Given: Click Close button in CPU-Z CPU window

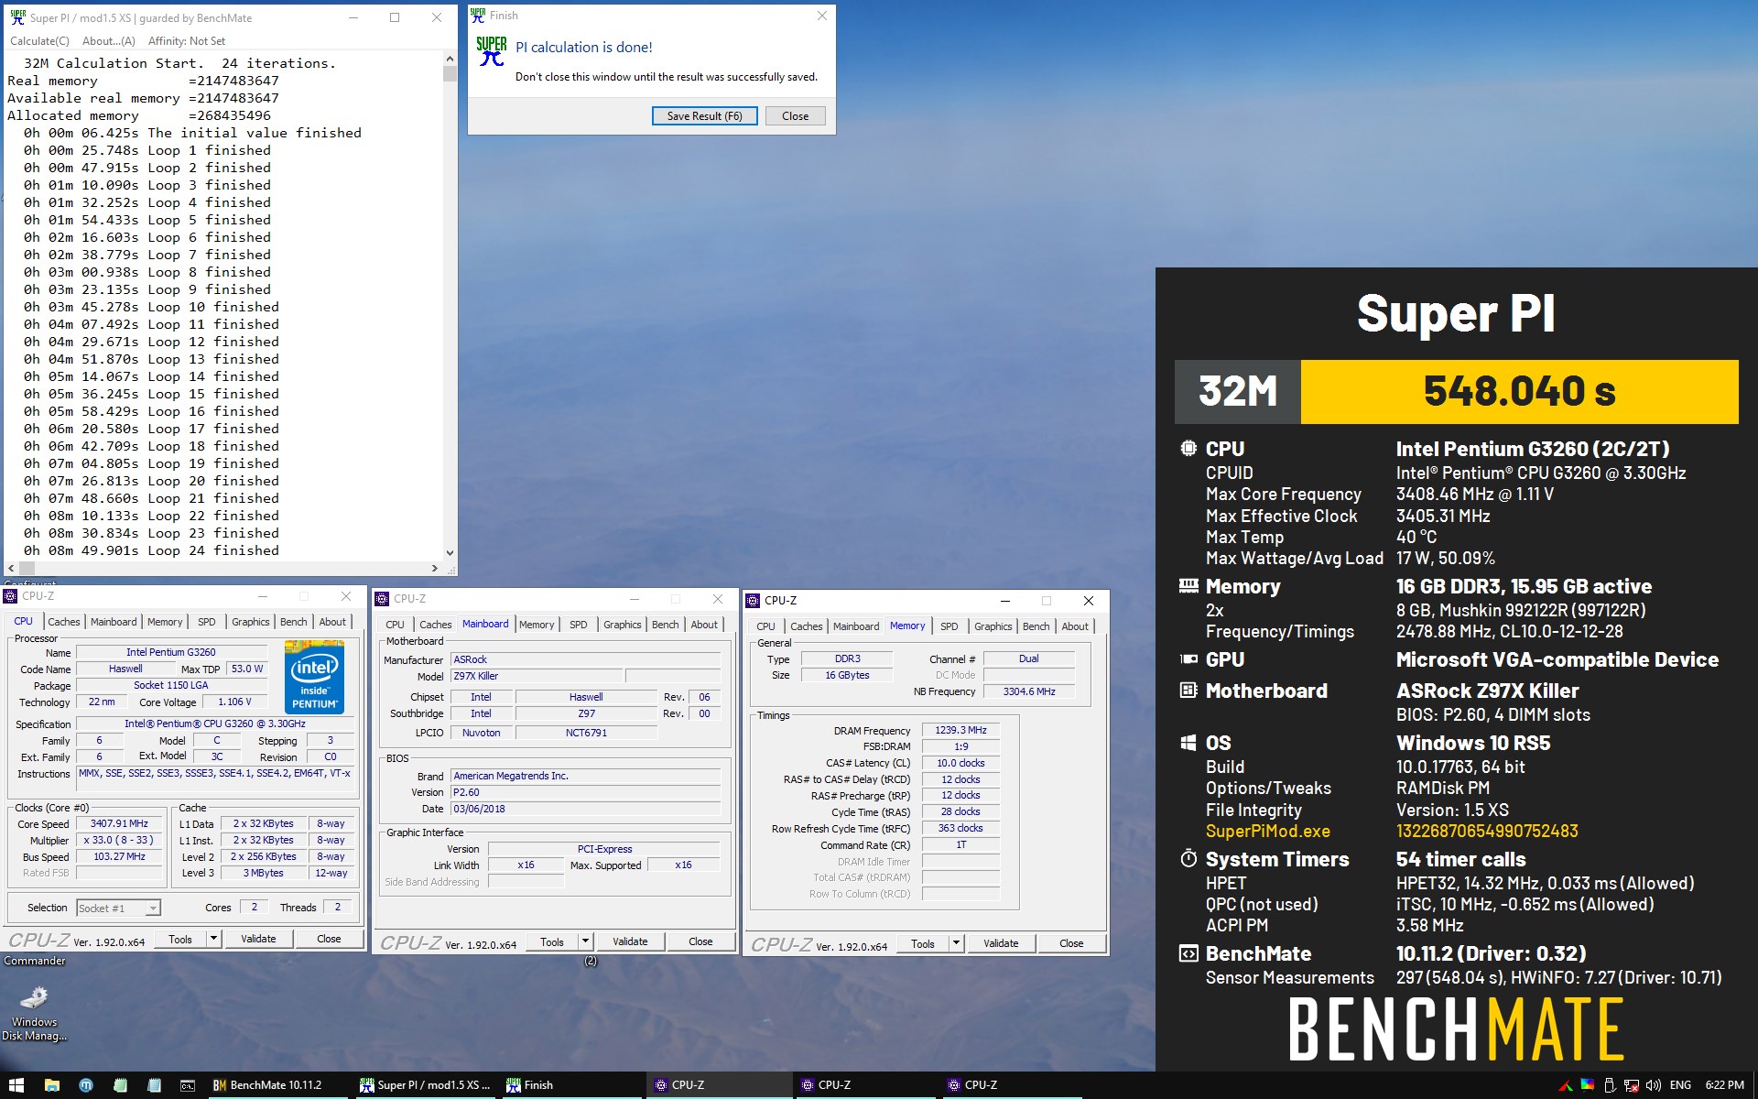Looking at the screenshot, I should [x=329, y=939].
